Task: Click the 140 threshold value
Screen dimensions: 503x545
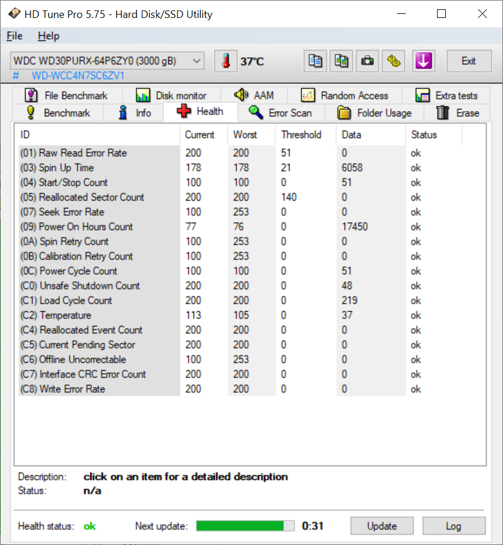Action: coord(289,197)
